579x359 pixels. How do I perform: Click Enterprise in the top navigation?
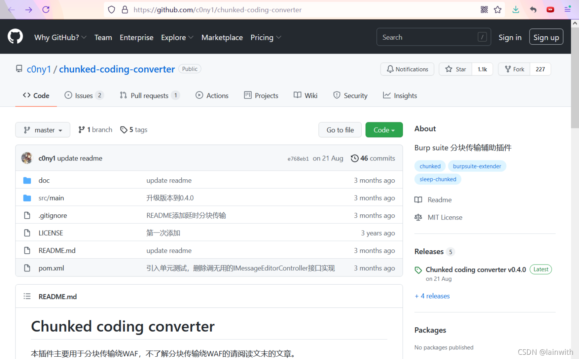tap(137, 37)
